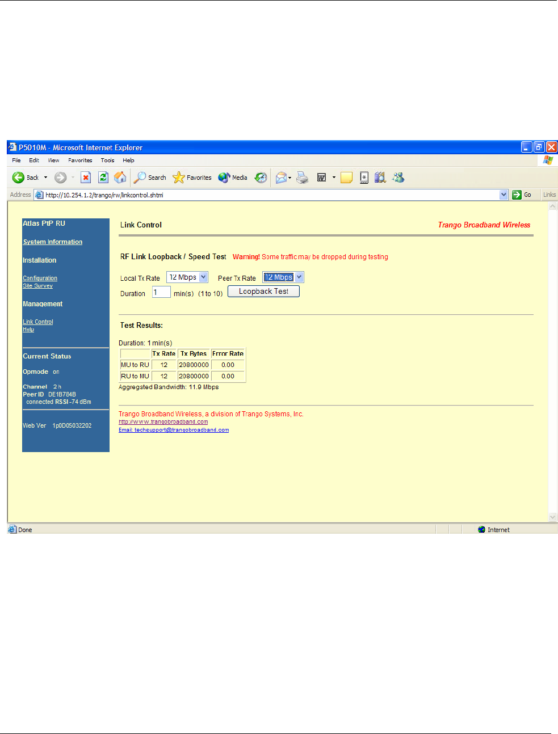Open the Configuration link

[x=40, y=278]
